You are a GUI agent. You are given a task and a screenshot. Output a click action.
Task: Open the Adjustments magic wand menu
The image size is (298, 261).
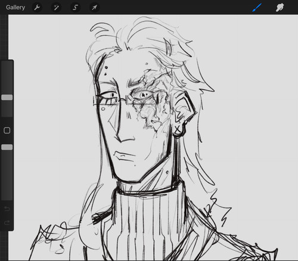(56, 8)
